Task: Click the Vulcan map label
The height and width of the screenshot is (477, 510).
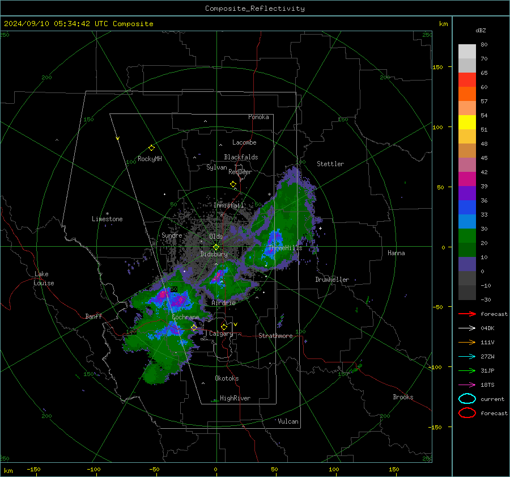Action: tap(288, 421)
